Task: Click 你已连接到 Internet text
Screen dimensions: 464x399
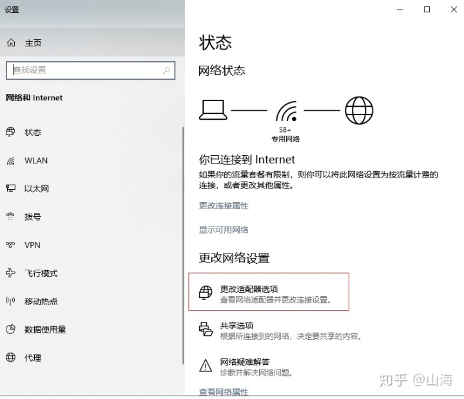Action: [x=247, y=160]
